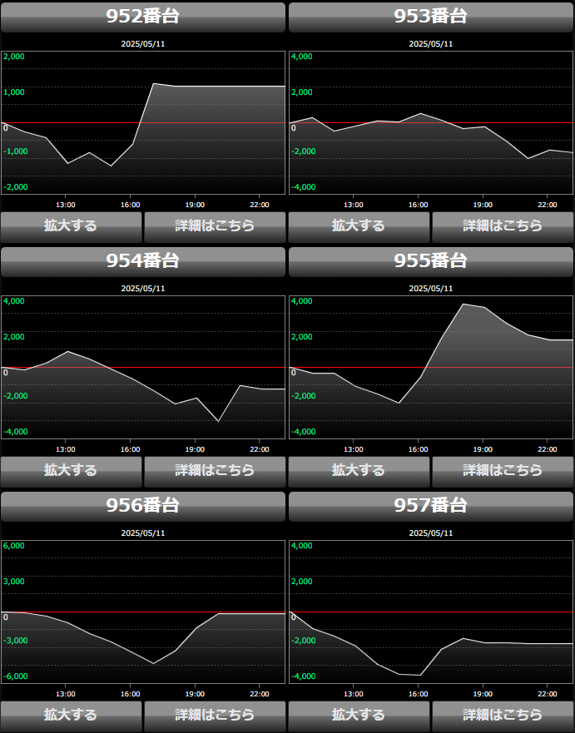The height and width of the screenshot is (733, 575).
Task: Click the -1,000 axis label in 952番台 graph
Action: 16,151
